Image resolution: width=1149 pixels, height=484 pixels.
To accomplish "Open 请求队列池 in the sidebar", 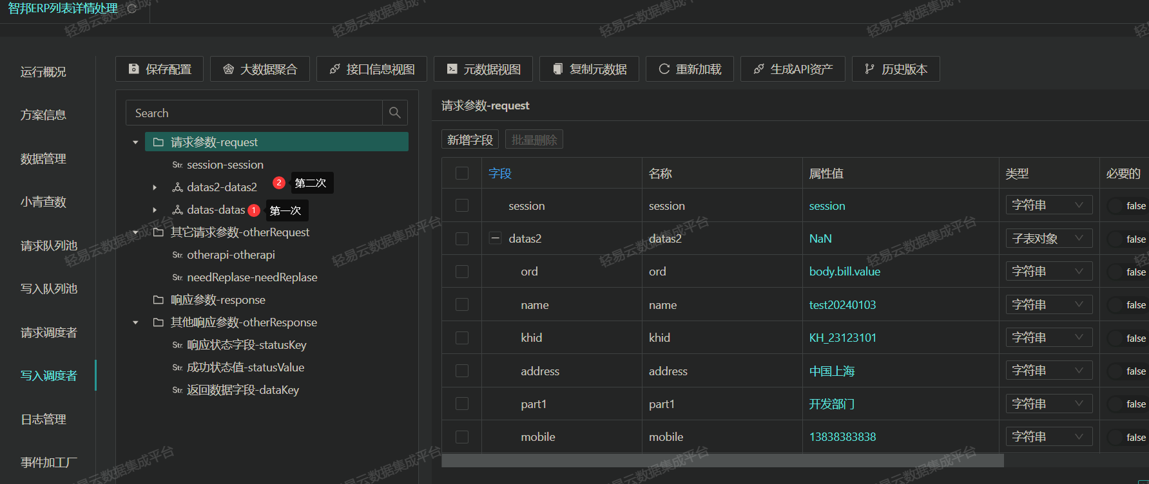I will pyautogui.click(x=49, y=246).
